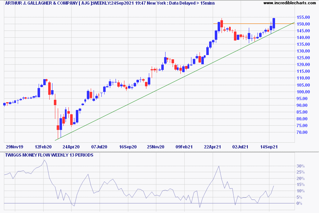The image size is (319, 213).
Task: Click the 10% money flow axis label
Action: [x=301, y=191]
